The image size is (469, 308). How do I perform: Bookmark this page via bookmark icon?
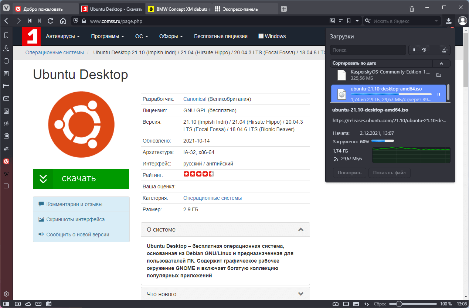349,21
